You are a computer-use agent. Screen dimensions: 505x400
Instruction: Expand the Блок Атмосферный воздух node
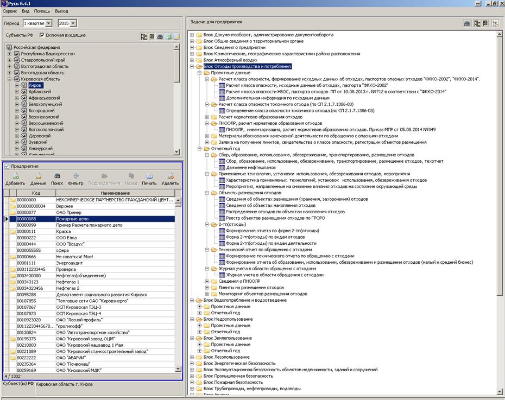click(192, 60)
